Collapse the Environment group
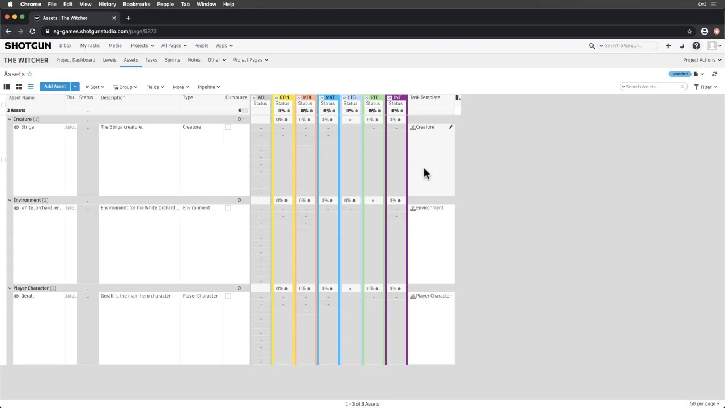This screenshot has width=725, height=408. [10, 200]
